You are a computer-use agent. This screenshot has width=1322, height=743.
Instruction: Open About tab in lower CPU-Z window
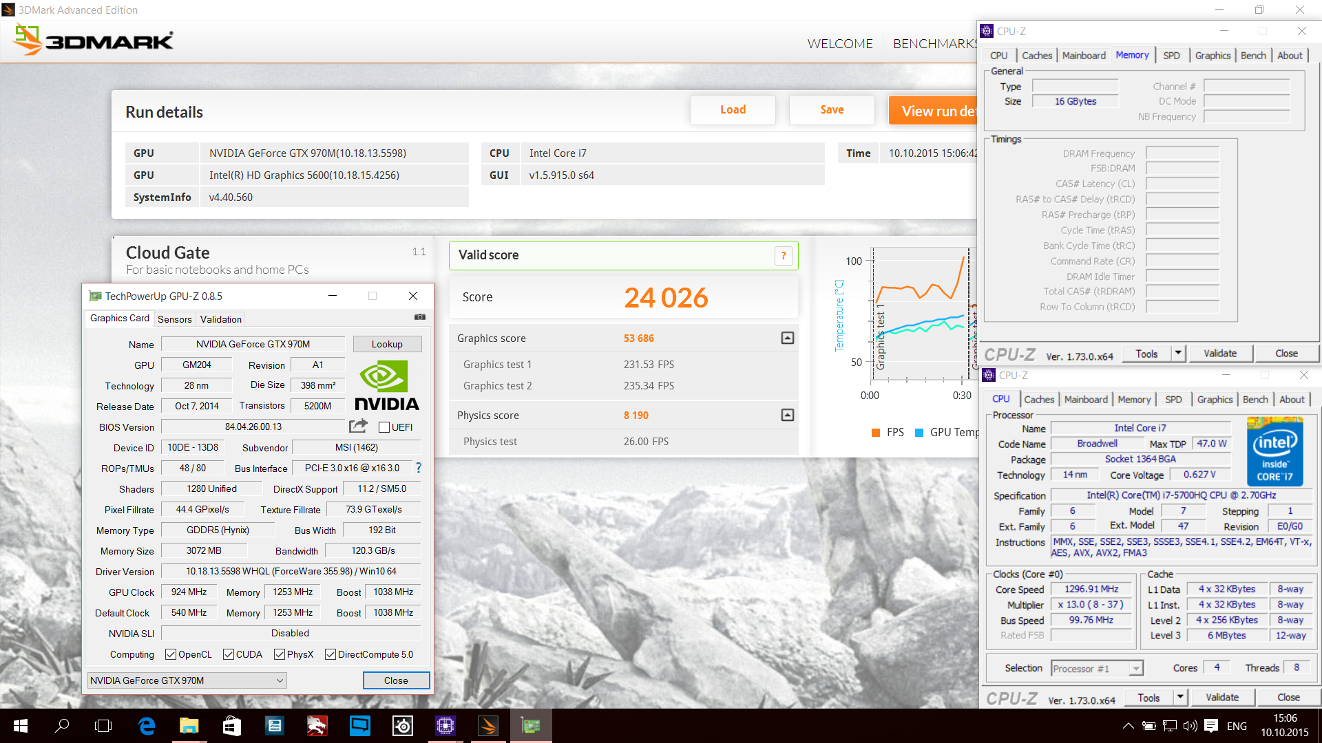(x=1292, y=400)
